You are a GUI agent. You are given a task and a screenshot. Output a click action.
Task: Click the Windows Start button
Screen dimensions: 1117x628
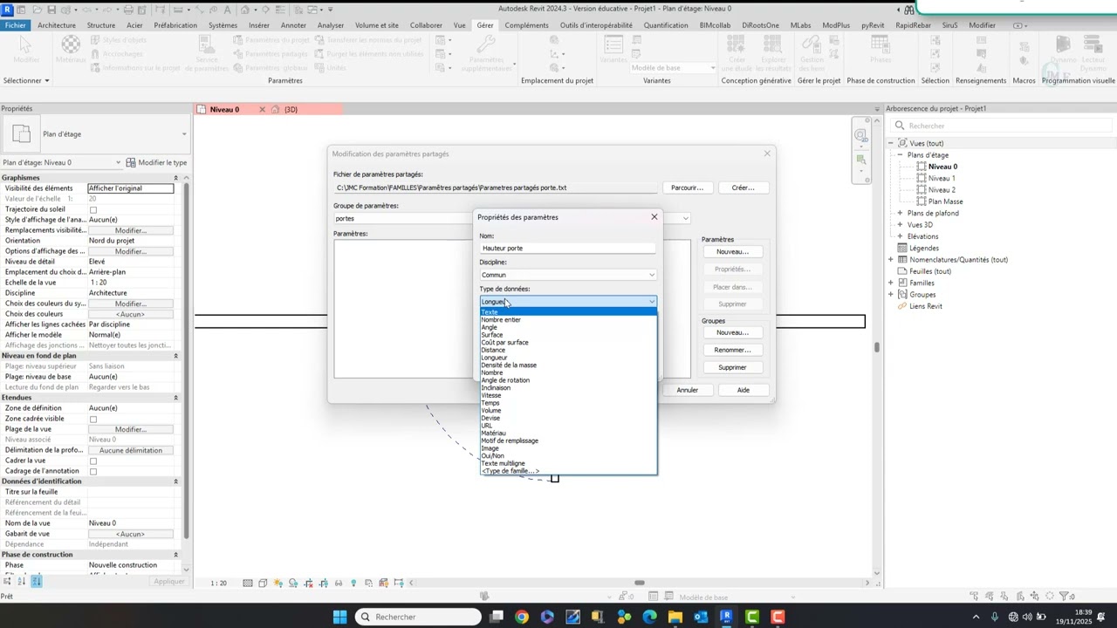click(x=339, y=617)
